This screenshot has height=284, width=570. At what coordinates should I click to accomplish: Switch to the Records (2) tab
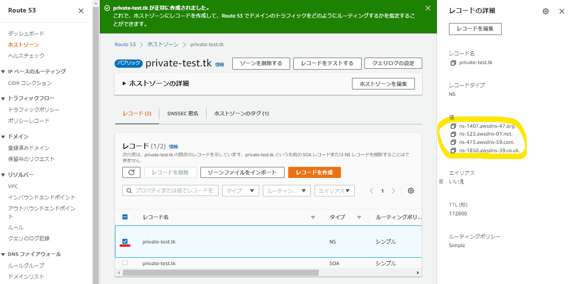tap(137, 113)
